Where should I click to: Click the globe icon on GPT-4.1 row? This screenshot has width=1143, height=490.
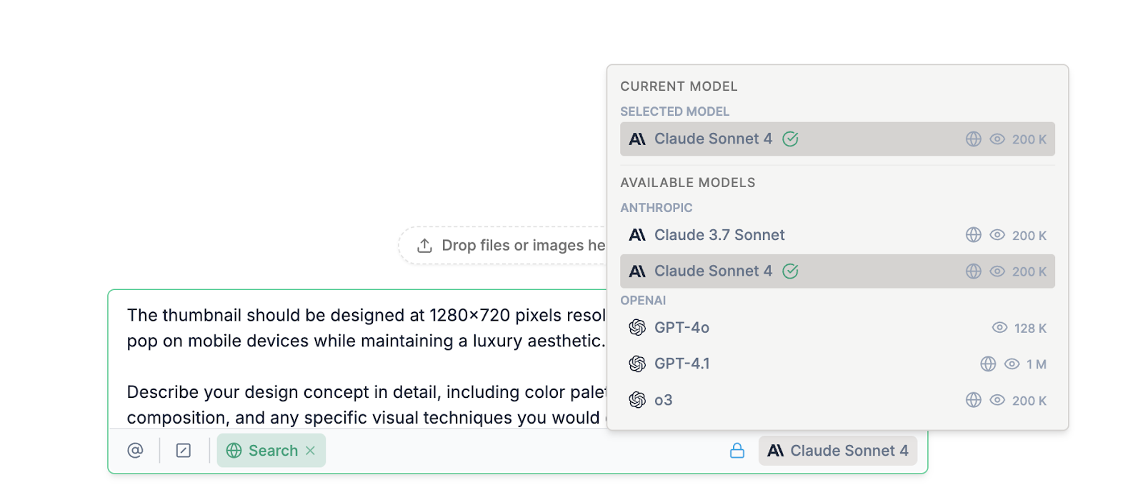pyautogui.click(x=988, y=364)
